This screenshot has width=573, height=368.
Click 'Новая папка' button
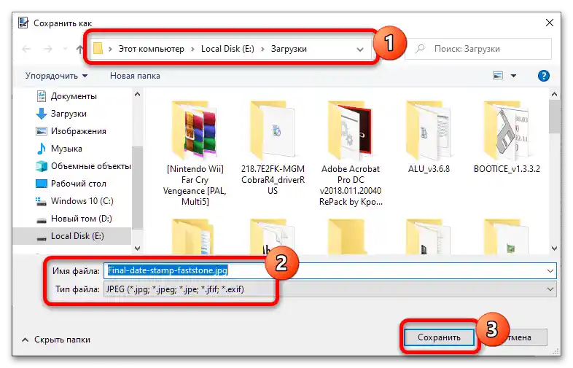[x=135, y=76]
